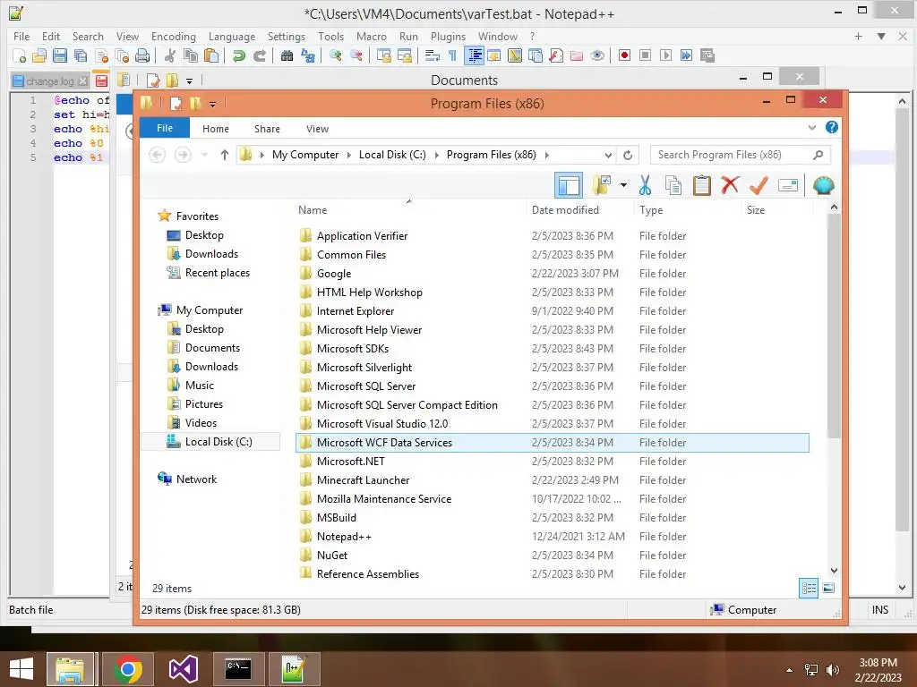Click macro Playback triangle icon

665,55
